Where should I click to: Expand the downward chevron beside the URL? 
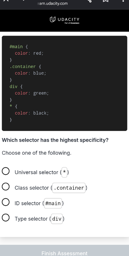tap(24, 0)
